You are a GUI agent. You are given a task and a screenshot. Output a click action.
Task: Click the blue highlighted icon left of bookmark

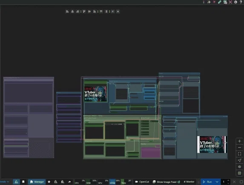pyautogui.click(x=16, y=182)
